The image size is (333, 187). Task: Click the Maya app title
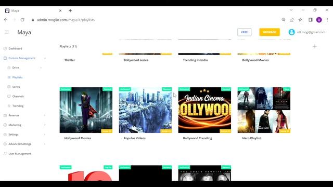[x=24, y=32]
